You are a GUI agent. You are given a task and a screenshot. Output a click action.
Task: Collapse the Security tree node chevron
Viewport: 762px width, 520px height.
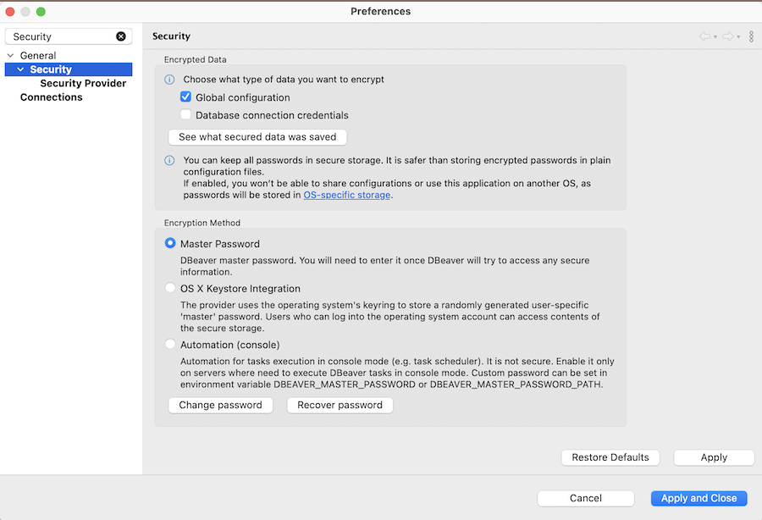coord(20,69)
